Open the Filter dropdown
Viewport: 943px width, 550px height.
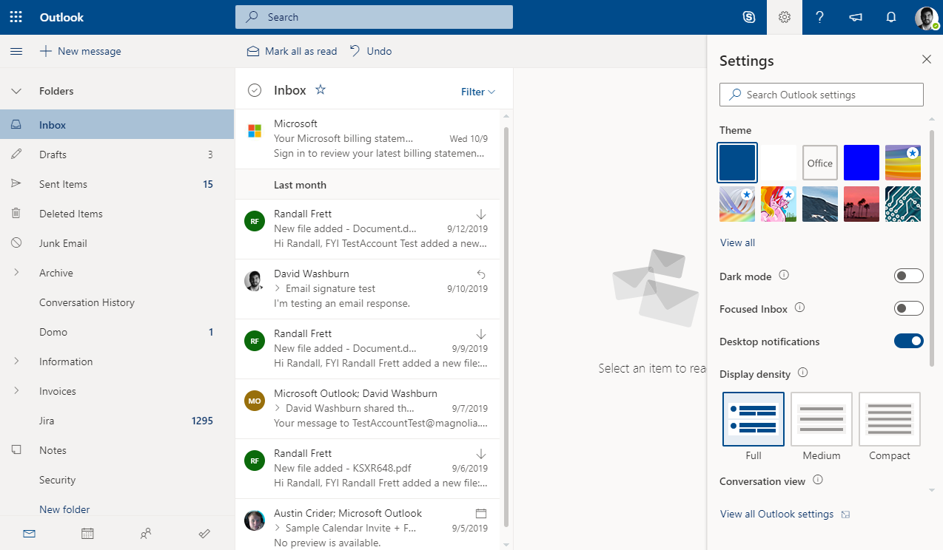coord(477,92)
